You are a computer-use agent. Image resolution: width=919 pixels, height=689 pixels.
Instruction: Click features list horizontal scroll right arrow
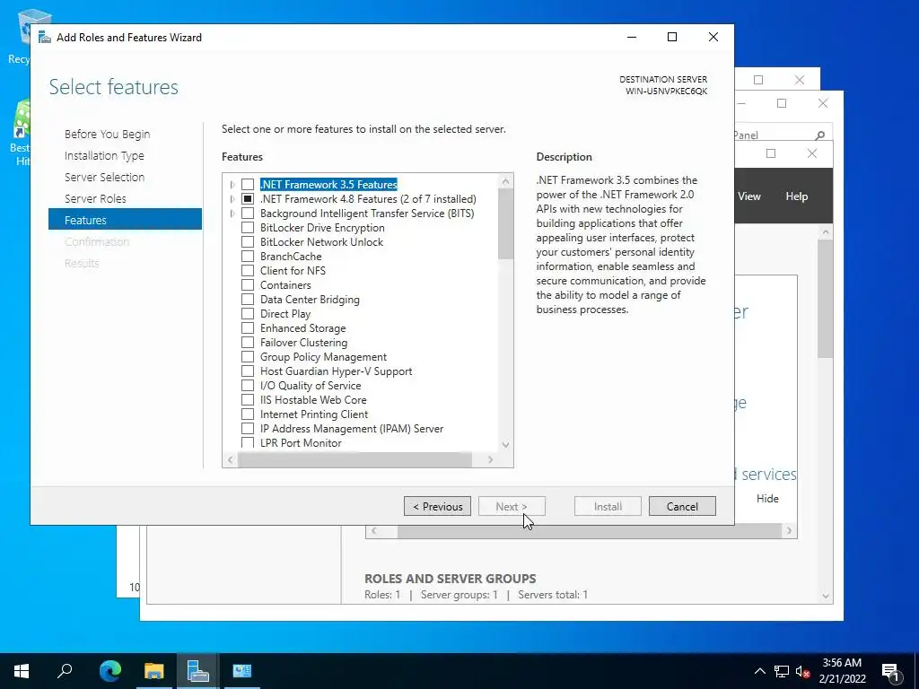pos(491,460)
